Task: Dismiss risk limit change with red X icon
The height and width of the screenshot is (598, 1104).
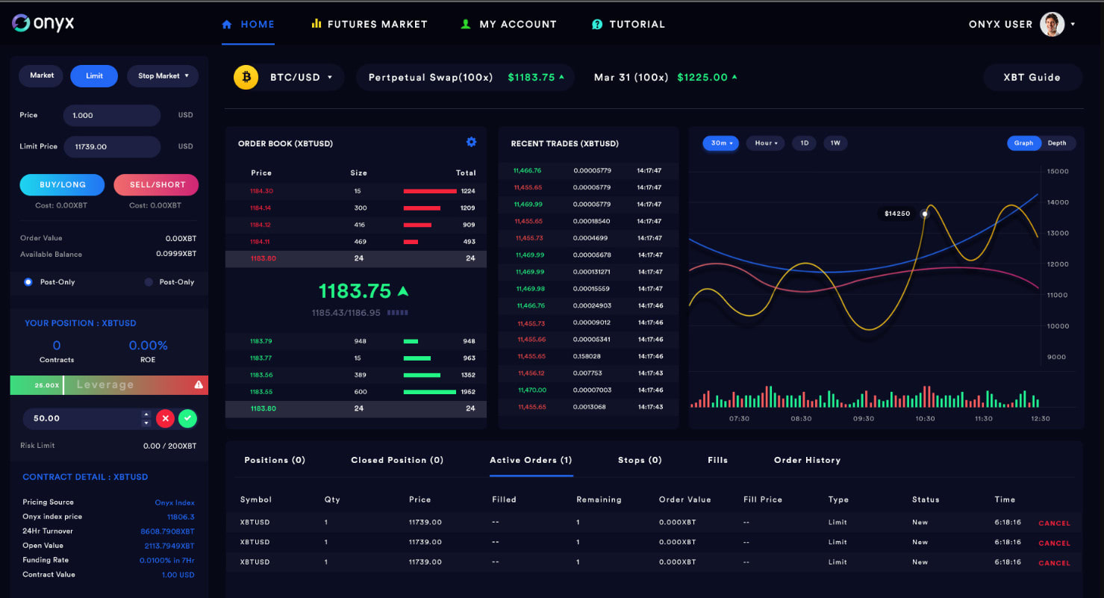Action: pos(165,418)
